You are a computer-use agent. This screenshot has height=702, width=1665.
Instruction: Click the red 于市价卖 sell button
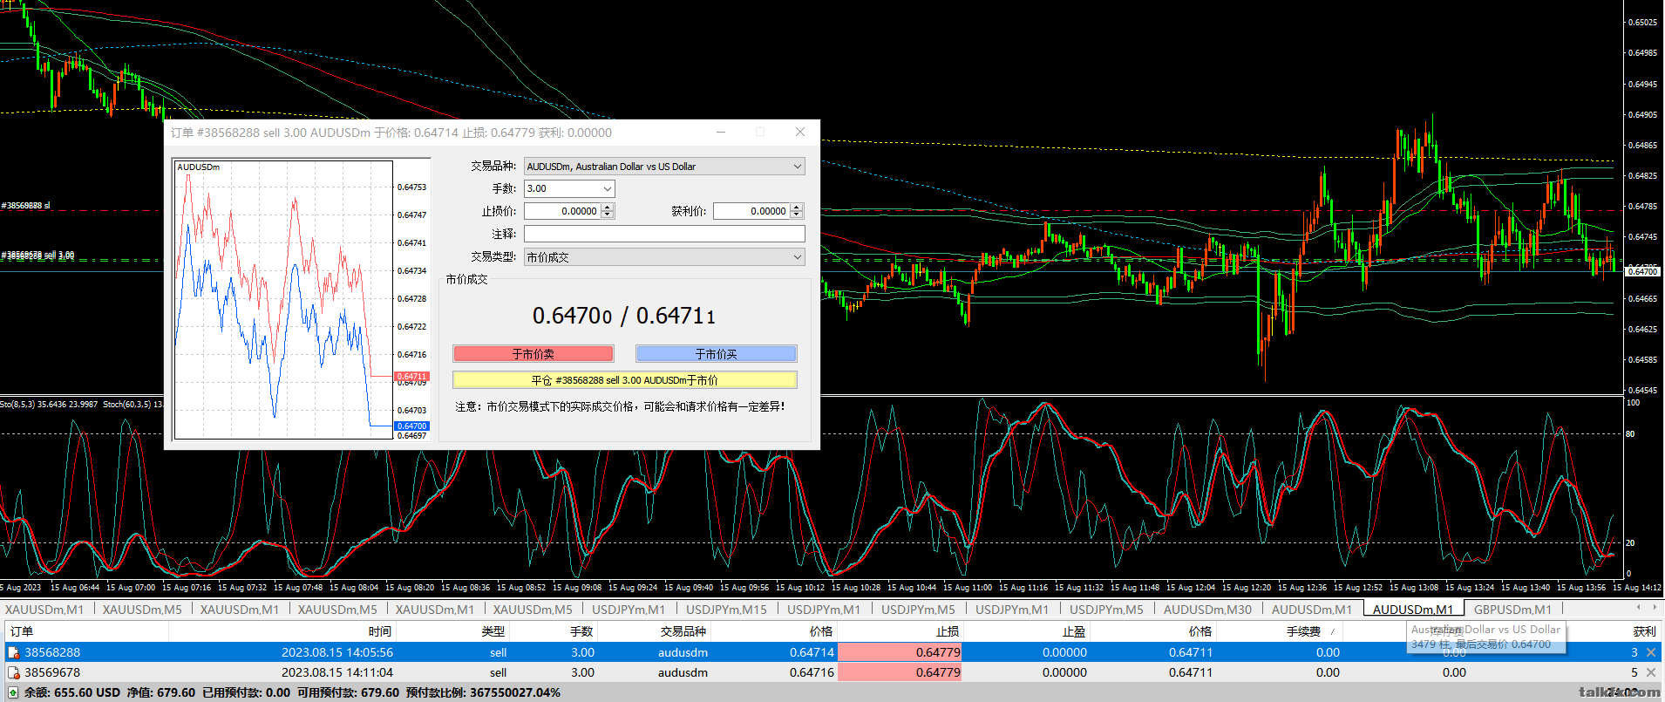(x=533, y=353)
